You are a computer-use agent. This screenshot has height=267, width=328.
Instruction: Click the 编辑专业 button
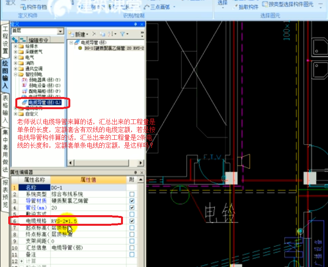click(x=38, y=40)
